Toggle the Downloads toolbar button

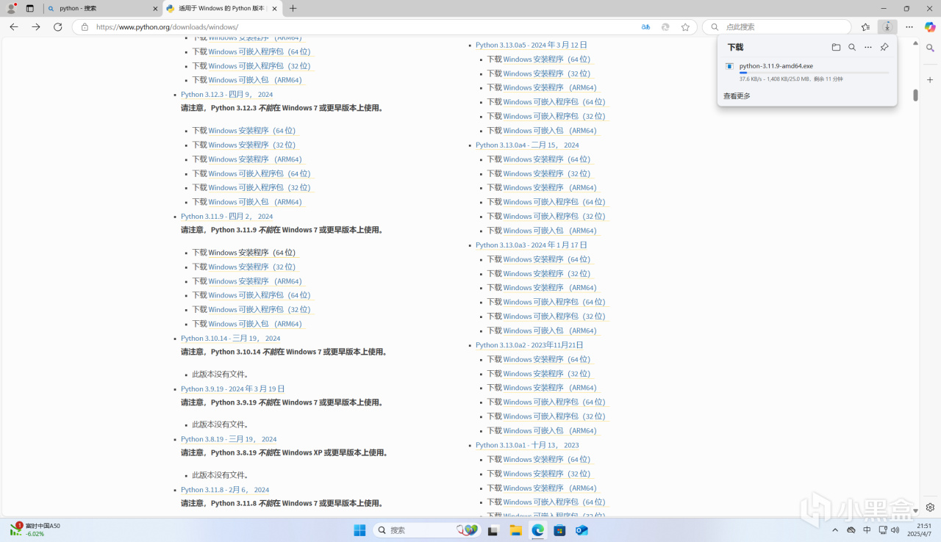(x=887, y=26)
